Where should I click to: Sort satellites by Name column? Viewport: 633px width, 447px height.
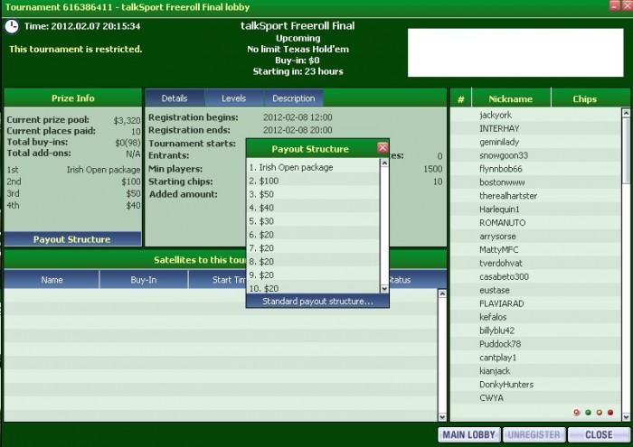click(x=52, y=280)
